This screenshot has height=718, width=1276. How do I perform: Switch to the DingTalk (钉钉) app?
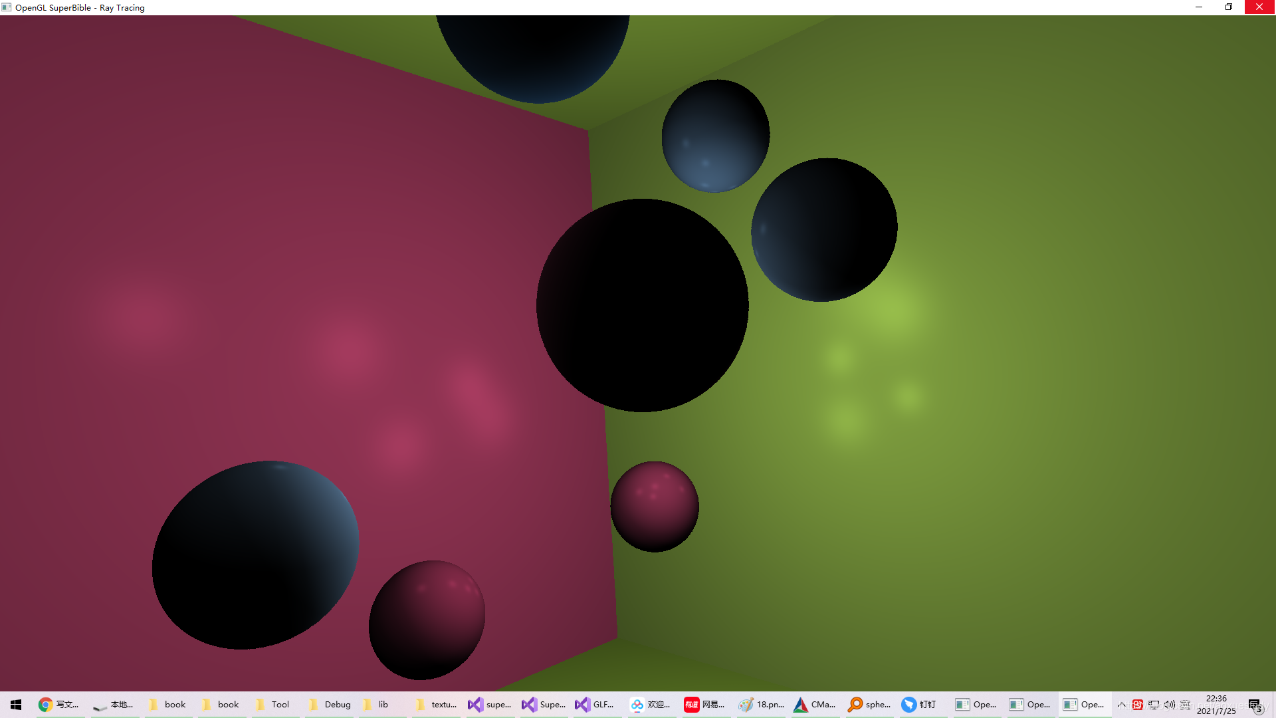(919, 705)
